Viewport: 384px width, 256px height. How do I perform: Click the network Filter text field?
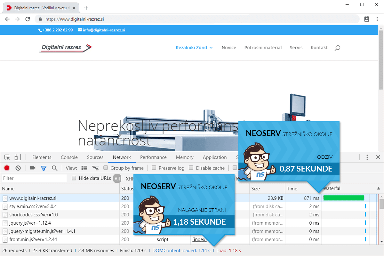tap(34, 178)
